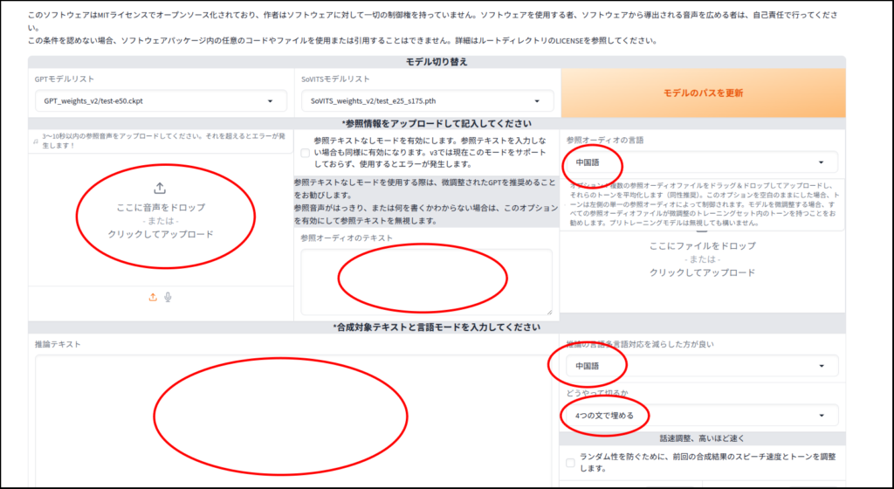894x489 pixels.
Task: Open the inference language dropdown set to 中国語
Action: click(698, 366)
